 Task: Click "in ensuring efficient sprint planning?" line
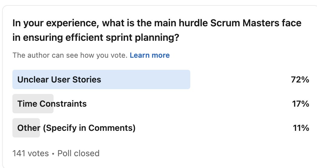coord(96,37)
